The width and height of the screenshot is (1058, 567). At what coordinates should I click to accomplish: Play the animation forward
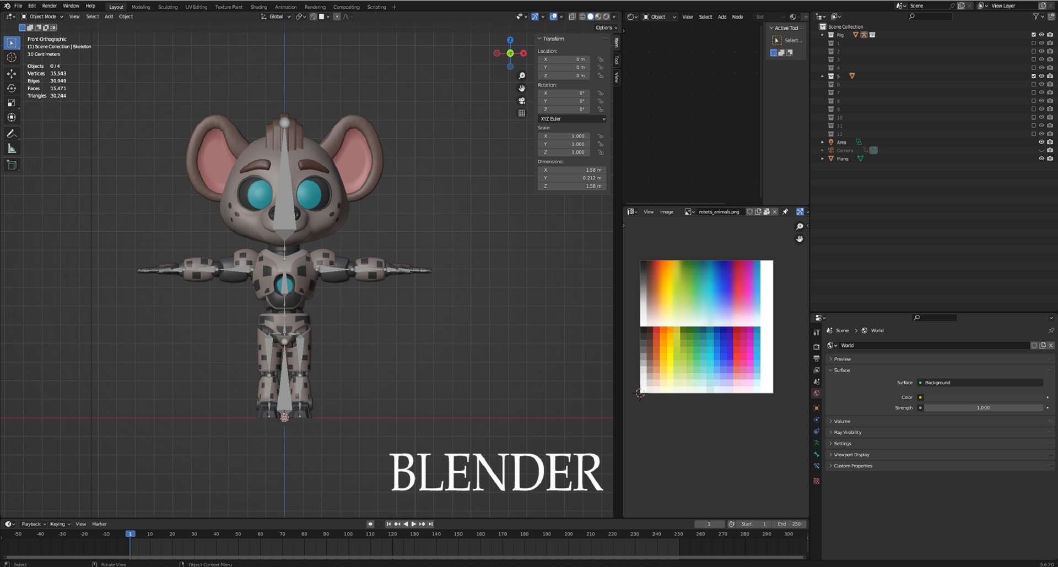pyautogui.click(x=414, y=524)
